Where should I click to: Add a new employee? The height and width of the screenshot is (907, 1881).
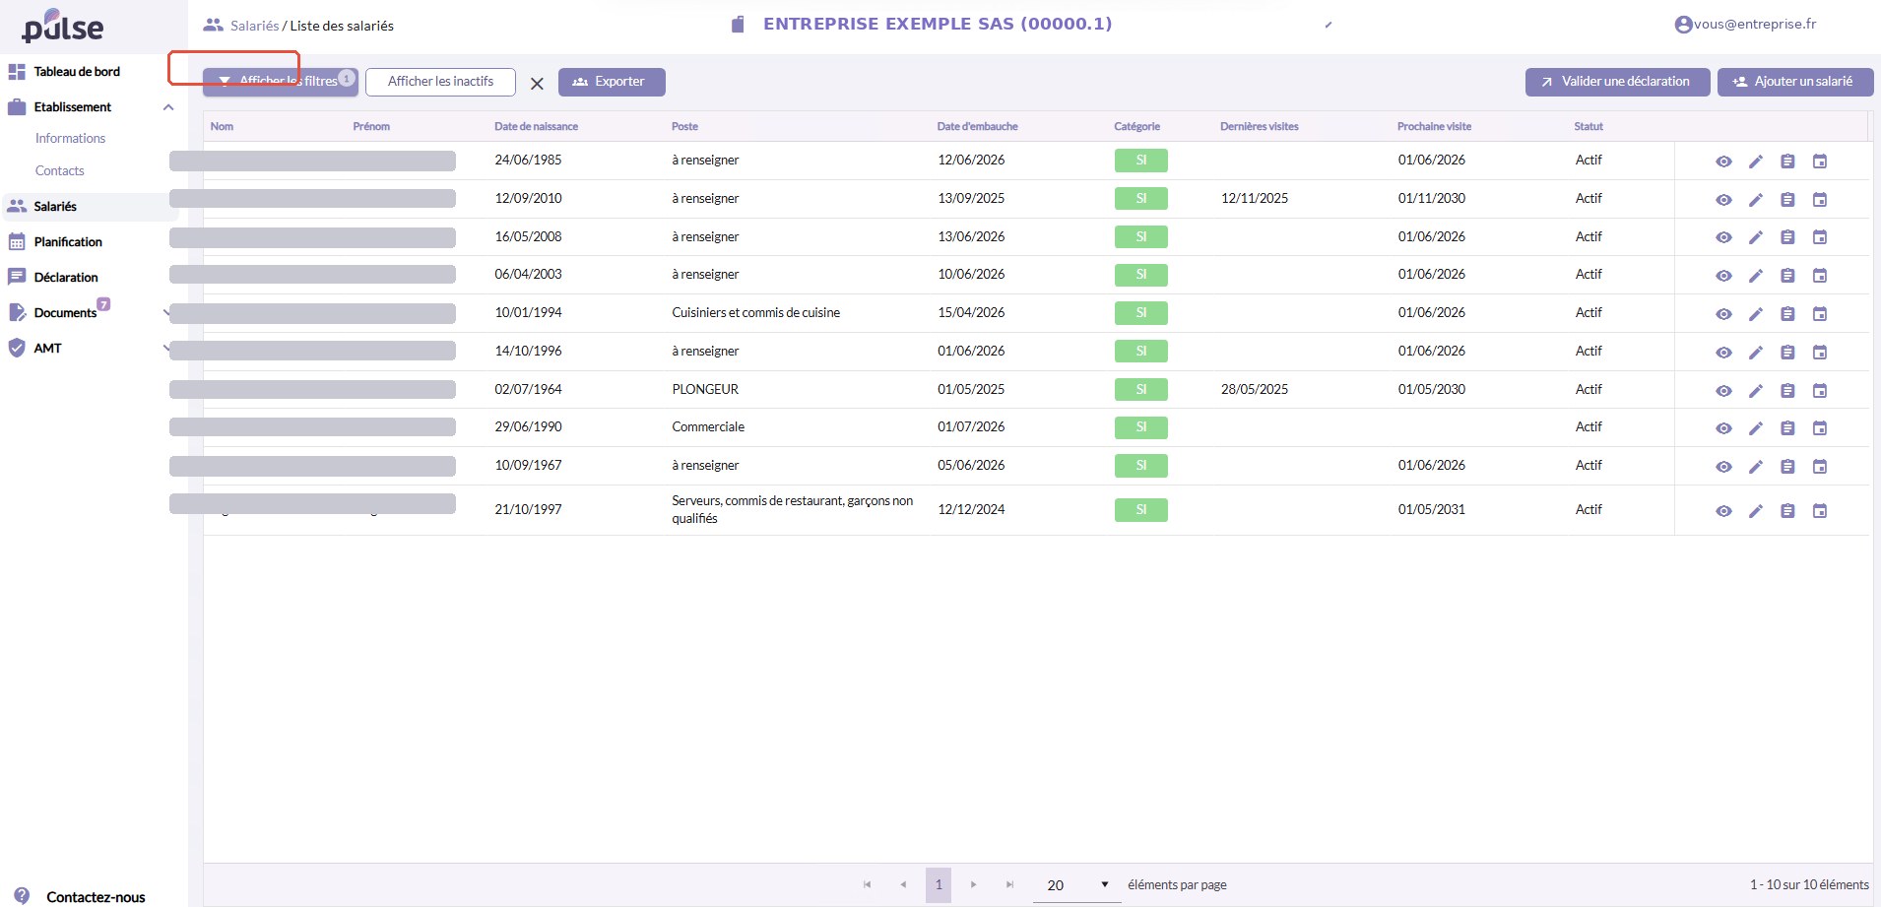1795,82
